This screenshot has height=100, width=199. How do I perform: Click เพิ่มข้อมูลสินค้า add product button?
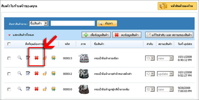click(x=96, y=35)
